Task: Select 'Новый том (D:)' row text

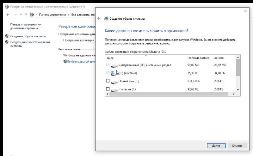Action: pos(129,81)
